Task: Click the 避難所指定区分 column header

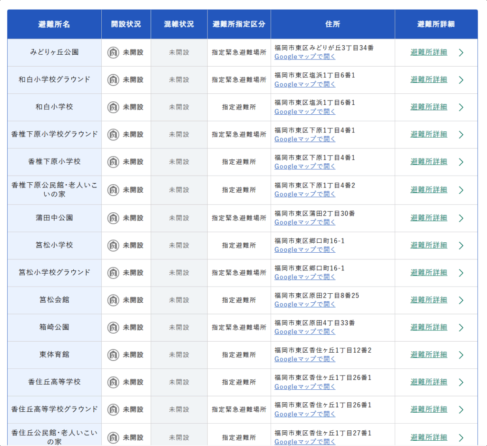Action: [x=239, y=24]
